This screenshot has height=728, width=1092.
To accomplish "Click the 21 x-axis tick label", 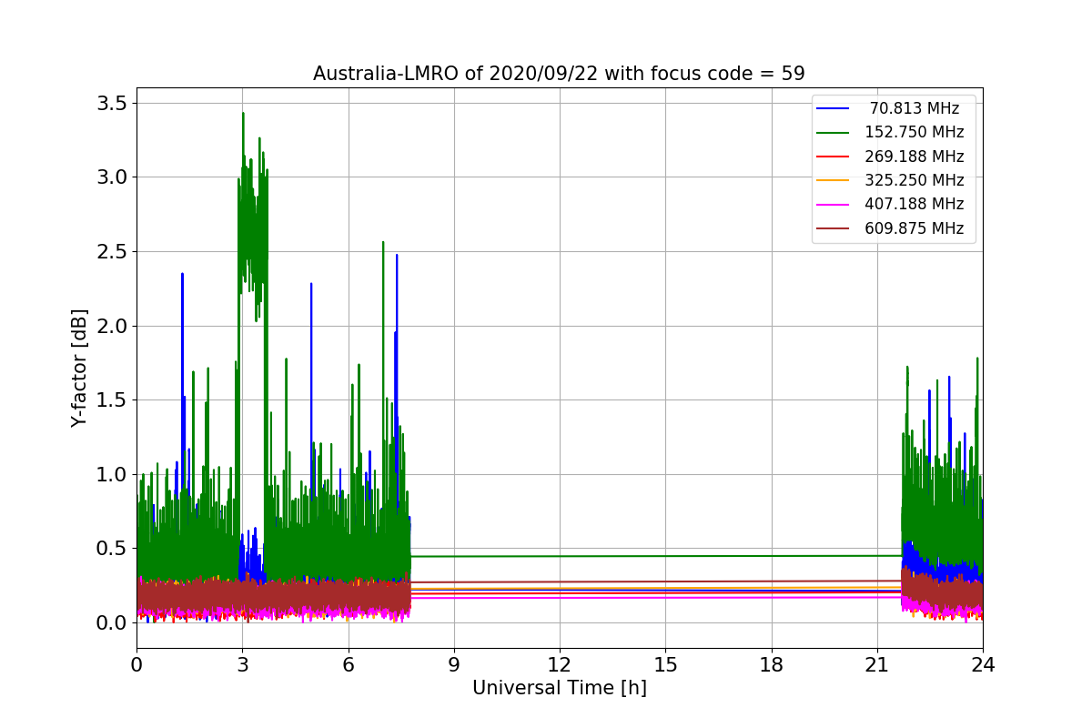I will (876, 665).
